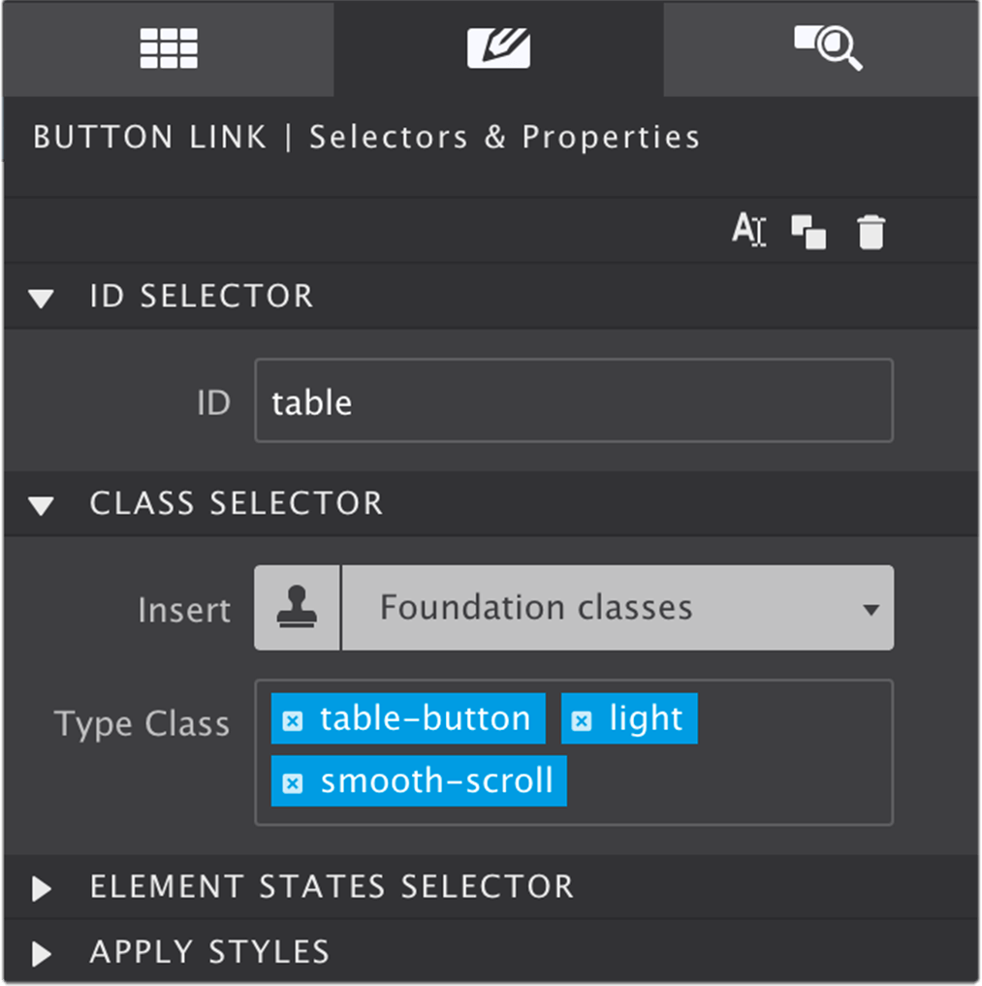Switch to the style editor tab icon
This screenshot has width=982, height=986.
pyautogui.click(x=498, y=48)
